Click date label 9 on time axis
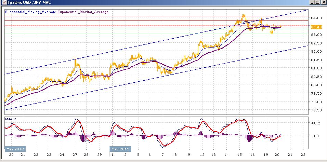 tap(189, 155)
